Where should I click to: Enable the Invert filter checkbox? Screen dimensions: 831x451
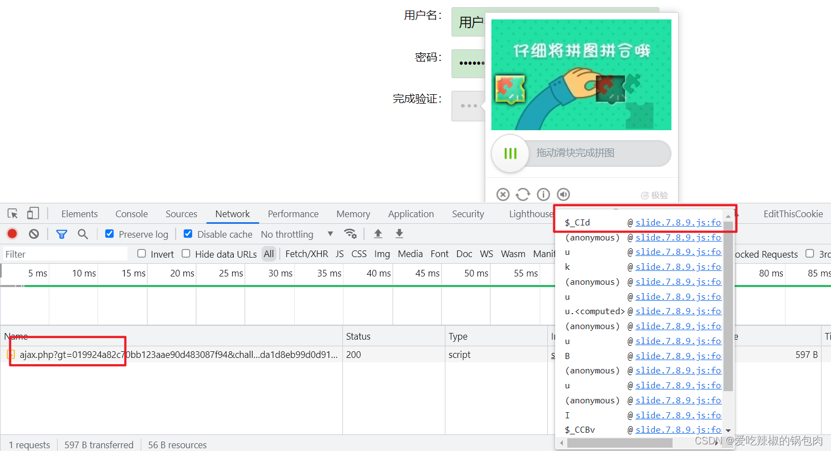142,254
